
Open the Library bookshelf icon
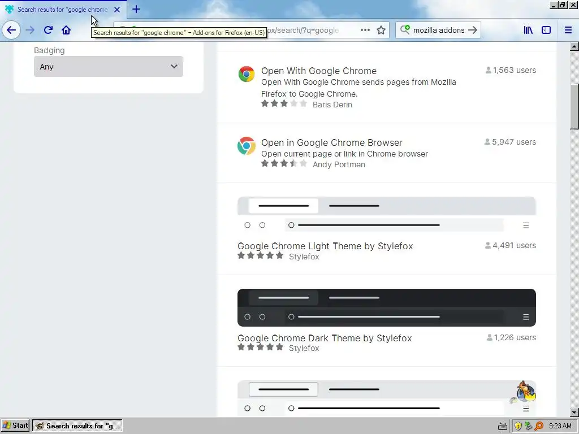528,30
